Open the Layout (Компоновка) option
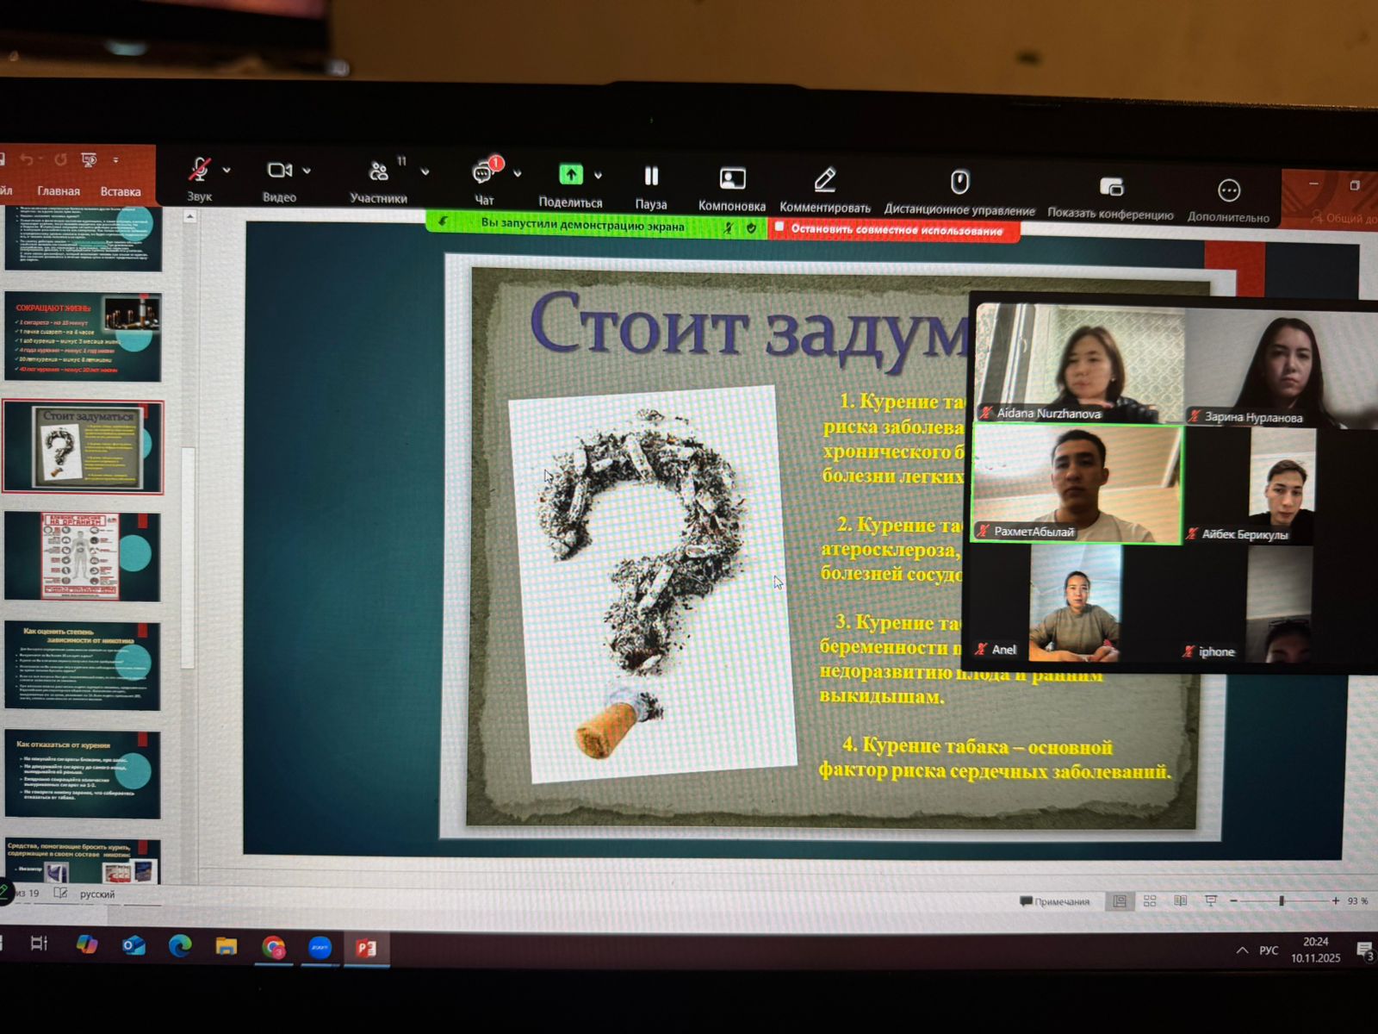 pos(732,179)
